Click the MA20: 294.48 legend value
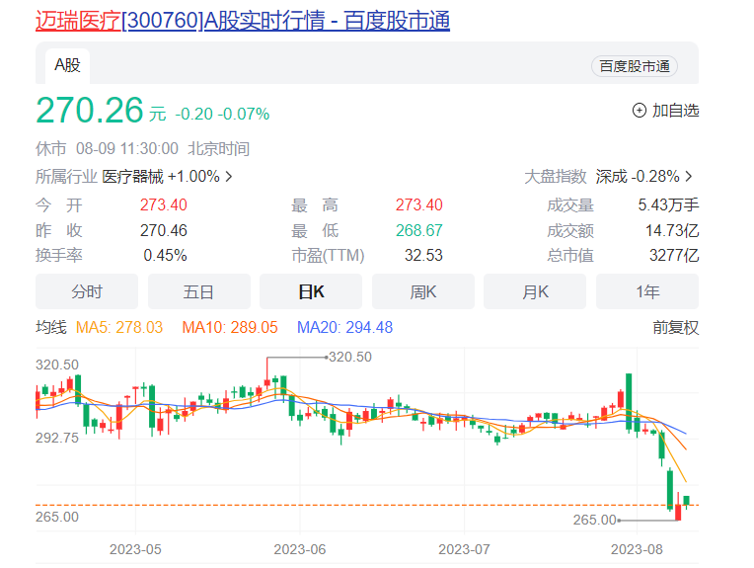The width and height of the screenshot is (754, 568). [344, 328]
